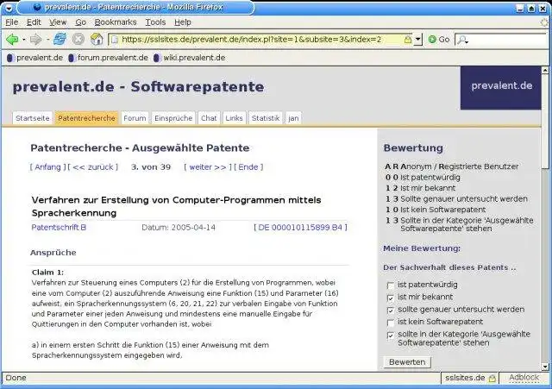
Task: Submit rating with the Bewerten button
Action: [407, 362]
